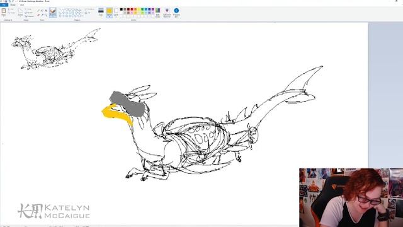This screenshot has width=403, height=227.
Task: Pick the red color swatch
Action: click(x=132, y=9)
